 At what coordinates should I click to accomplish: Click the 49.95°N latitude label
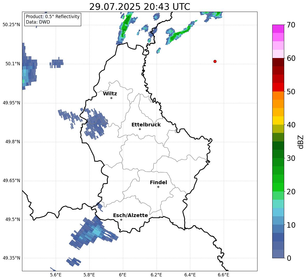click(x=11, y=103)
